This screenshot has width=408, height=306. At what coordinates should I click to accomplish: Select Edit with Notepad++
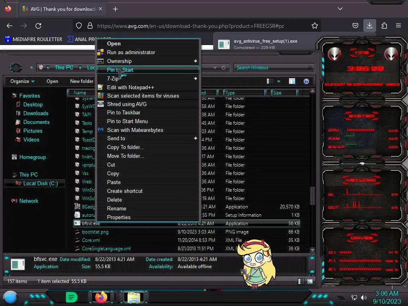148,87
